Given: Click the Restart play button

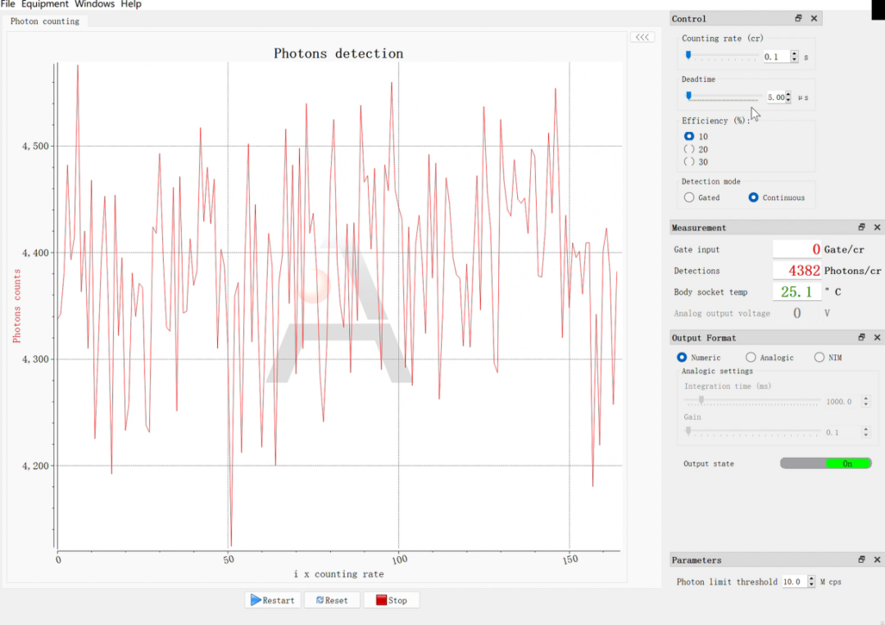Looking at the screenshot, I should [x=273, y=600].
